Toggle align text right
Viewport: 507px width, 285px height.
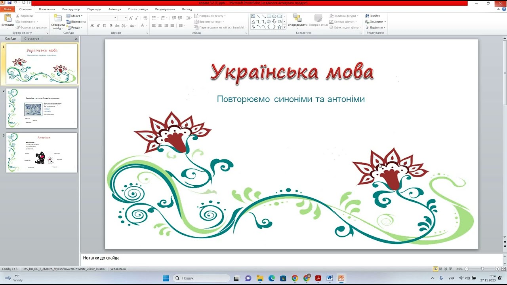(x=166, y=25)
